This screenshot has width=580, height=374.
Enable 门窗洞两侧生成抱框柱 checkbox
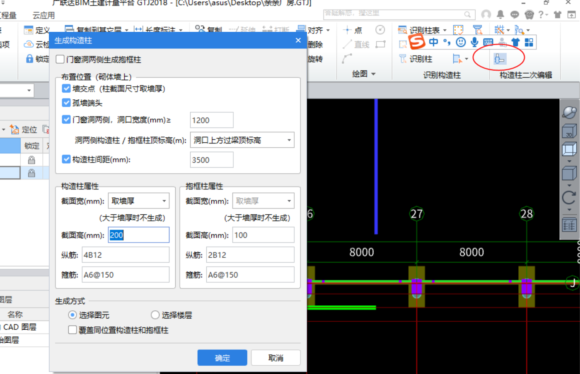pos(60,59)
